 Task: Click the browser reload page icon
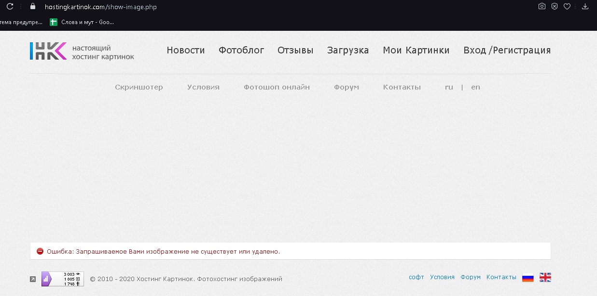(10, 7)
